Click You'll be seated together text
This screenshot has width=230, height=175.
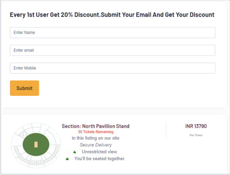click(100, 159)
